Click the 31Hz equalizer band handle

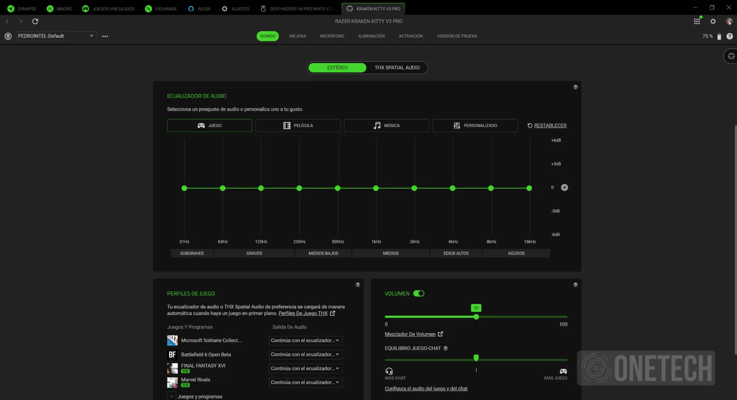184,188
